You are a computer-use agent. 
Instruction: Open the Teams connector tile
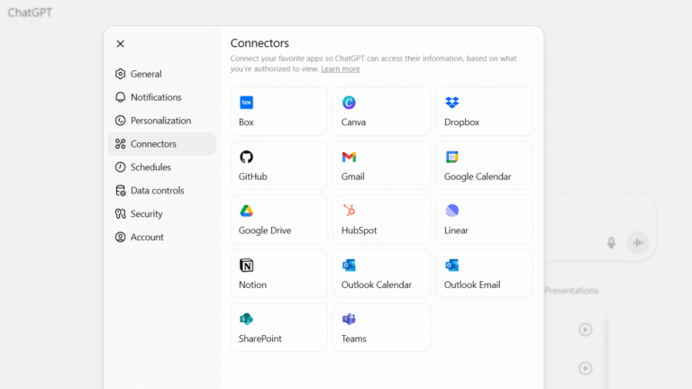tap(381, 328)
